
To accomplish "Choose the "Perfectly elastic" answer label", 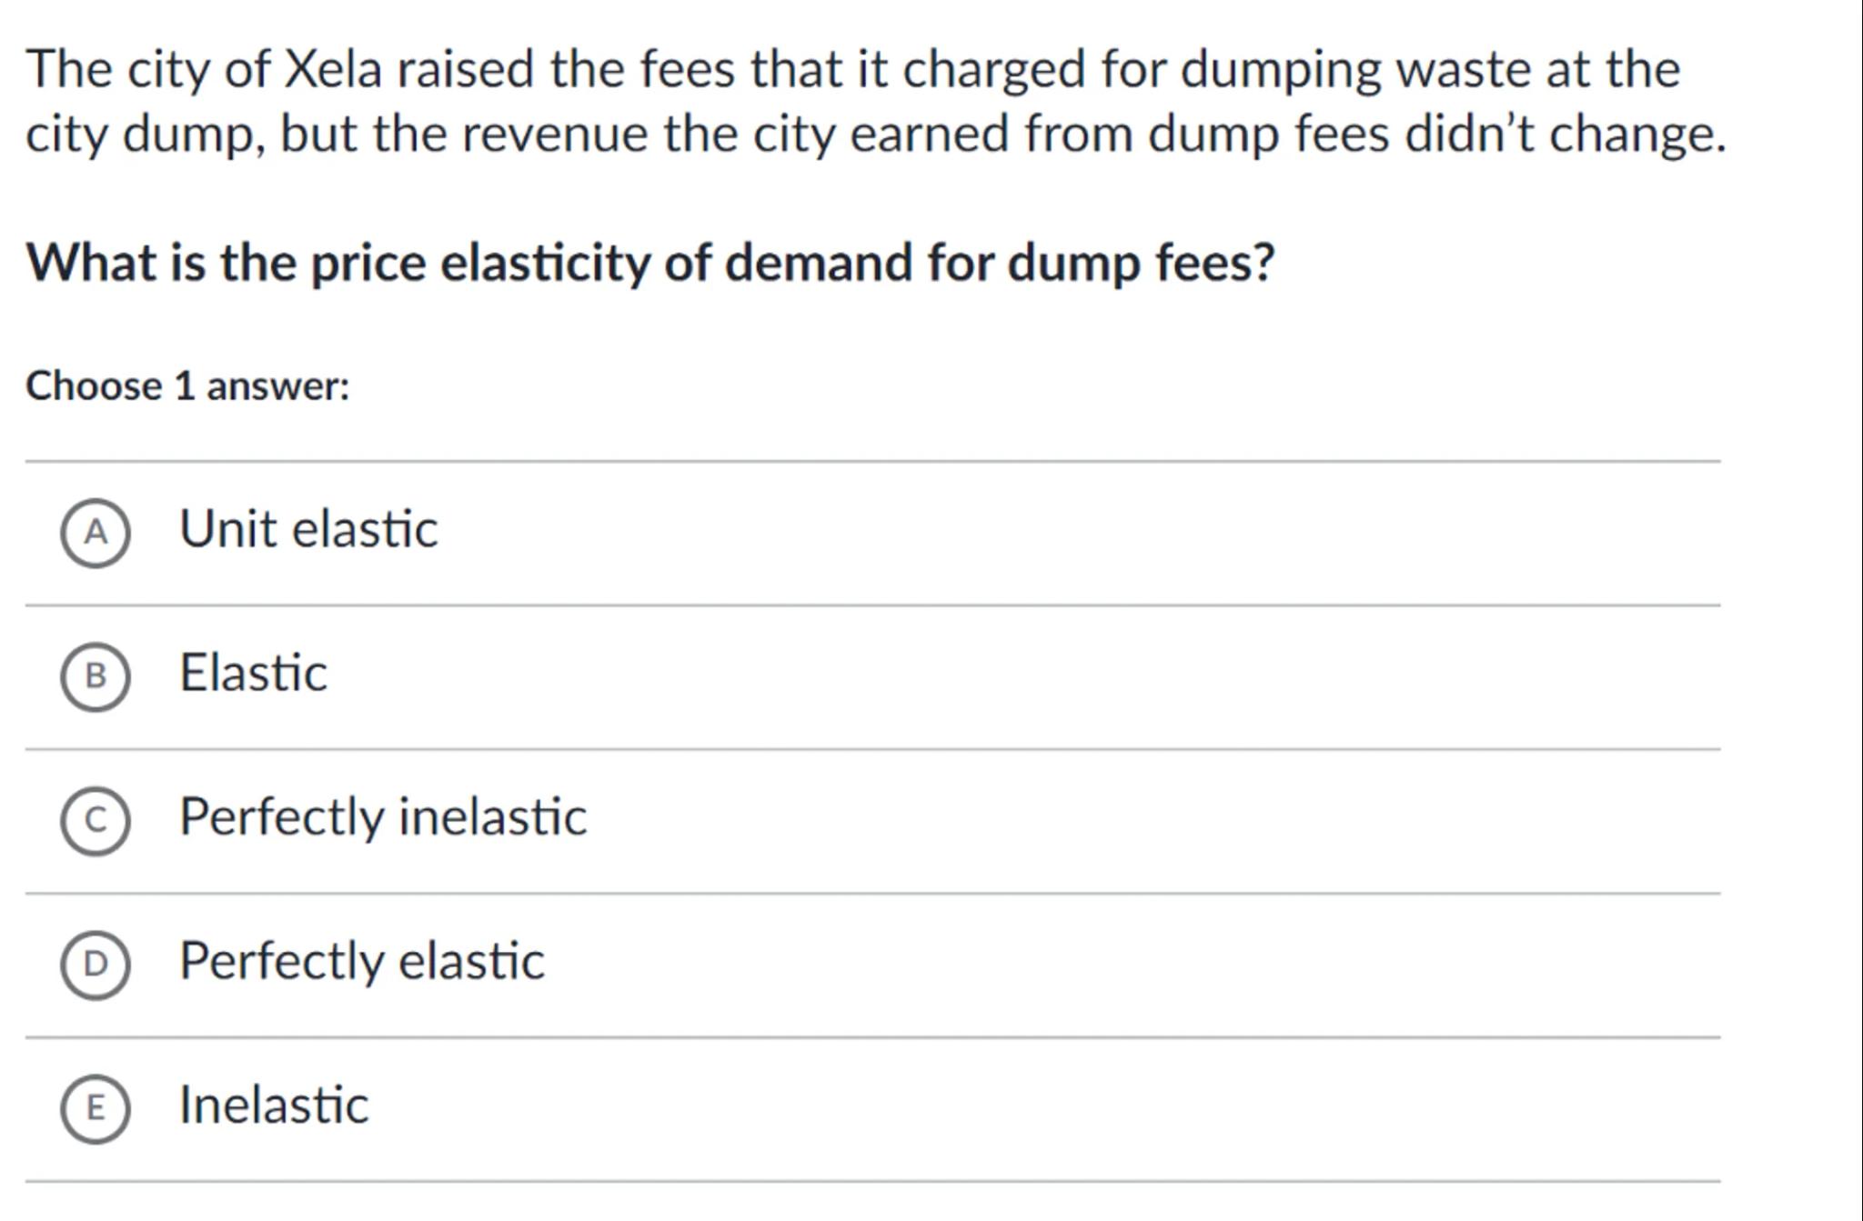I will (x=362, y=960).
